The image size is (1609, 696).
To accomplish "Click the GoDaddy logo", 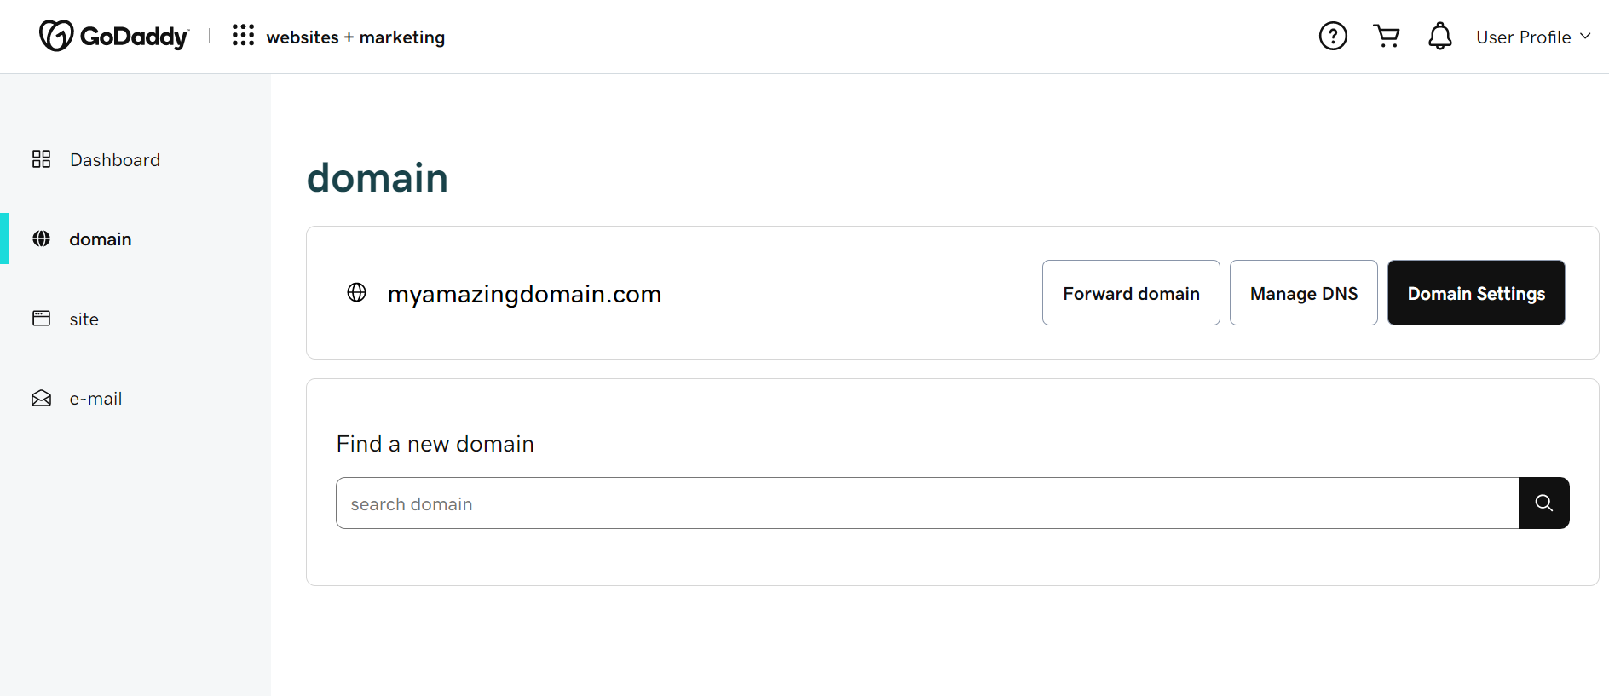I will 113,35.
